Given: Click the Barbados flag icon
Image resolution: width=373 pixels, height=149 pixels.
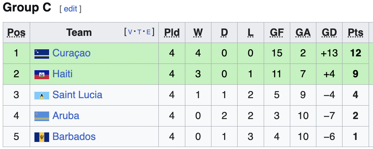Looking at the screenshot, I should tap(42, 137).
